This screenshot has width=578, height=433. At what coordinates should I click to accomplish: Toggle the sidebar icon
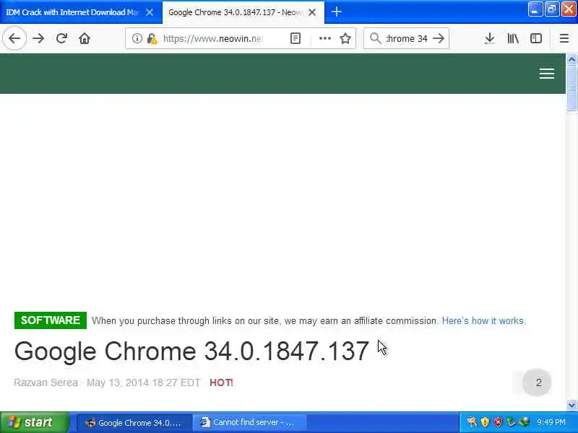(536, 38)
